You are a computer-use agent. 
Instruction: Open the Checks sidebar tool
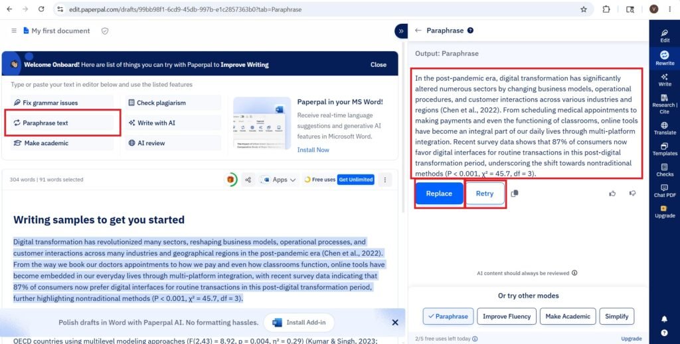(x=664, y=170)
